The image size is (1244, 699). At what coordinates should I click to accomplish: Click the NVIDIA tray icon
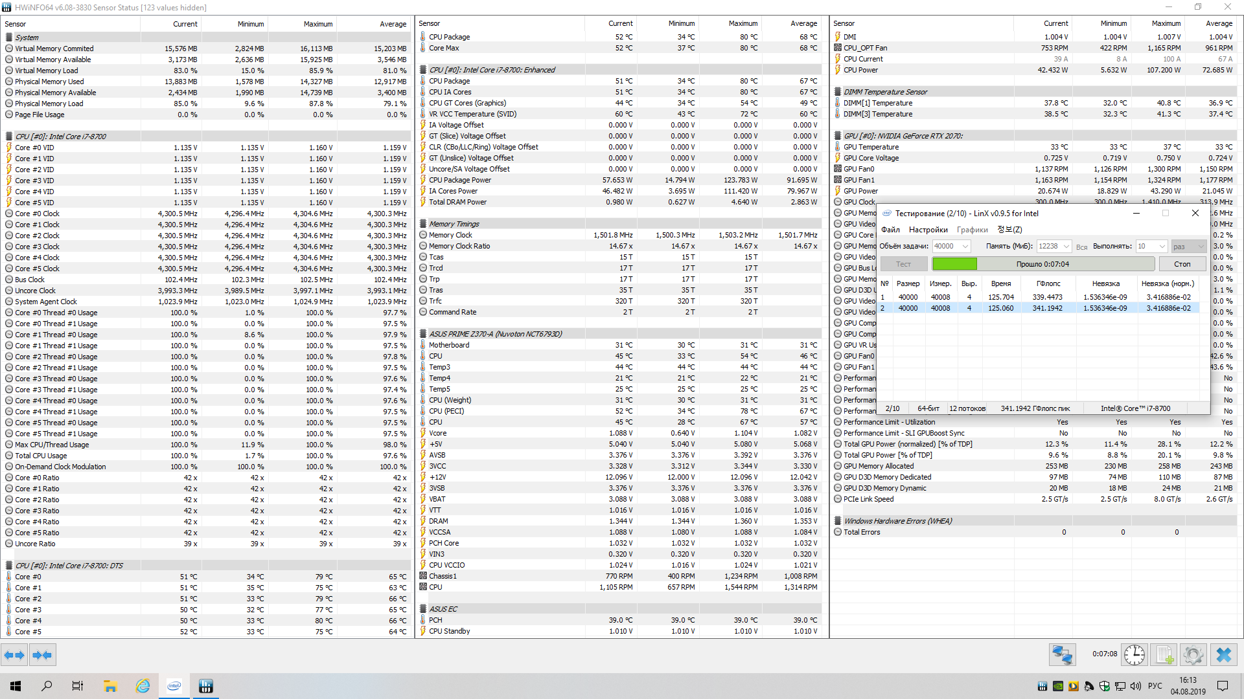tap(1057, 686)
